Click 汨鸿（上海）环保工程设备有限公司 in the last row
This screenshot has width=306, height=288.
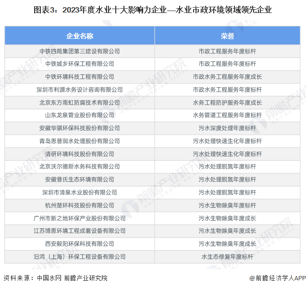coord(80,257)
